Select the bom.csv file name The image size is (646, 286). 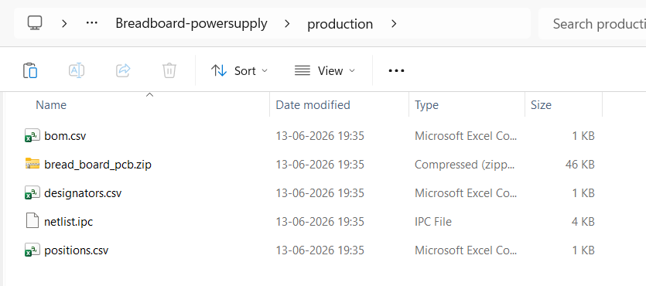pos(65,136)
